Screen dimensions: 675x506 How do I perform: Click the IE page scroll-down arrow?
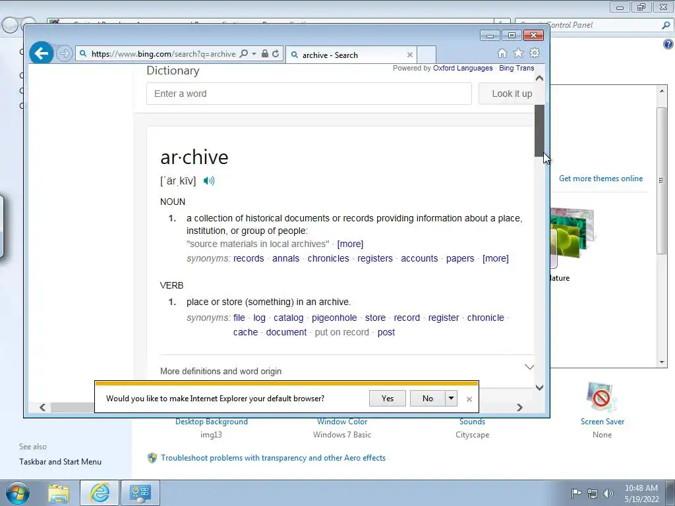pyautogui.click(x=539, y=387)
